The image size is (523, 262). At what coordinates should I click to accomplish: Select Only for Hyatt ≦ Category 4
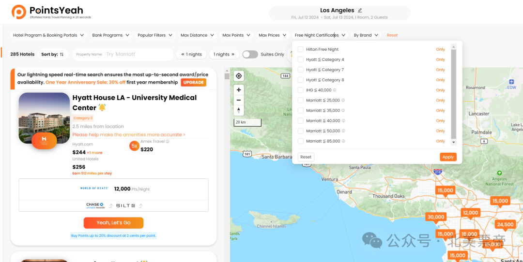coord(440,59)
